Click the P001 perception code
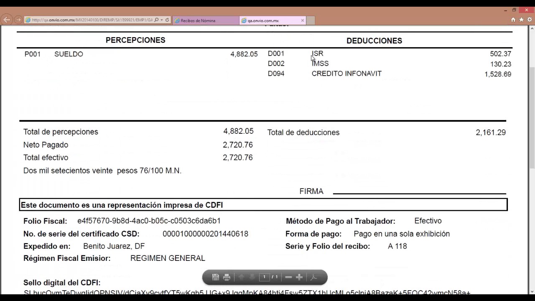The height and width of the screenshot is (301, 535). pyautogui.click(x=33, y=54)
